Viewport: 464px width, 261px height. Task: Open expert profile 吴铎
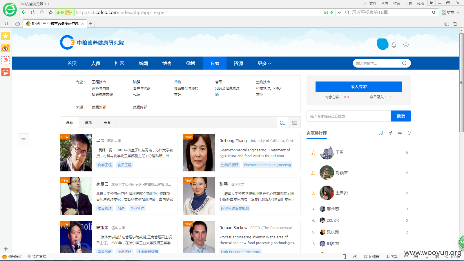point(100,141)
